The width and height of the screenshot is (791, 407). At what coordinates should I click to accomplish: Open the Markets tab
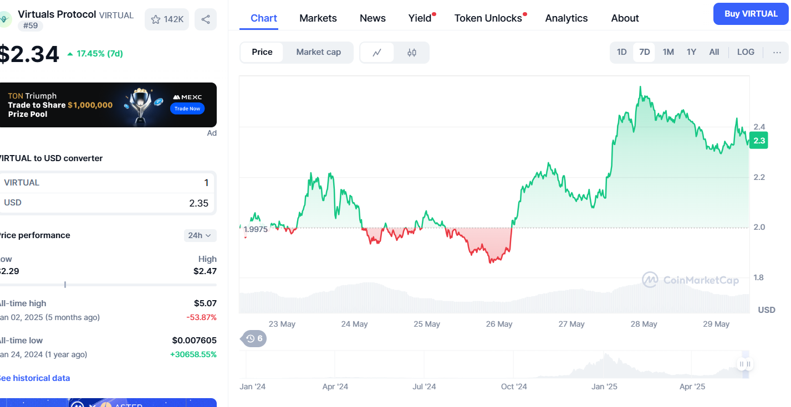(x=318, y=18)
